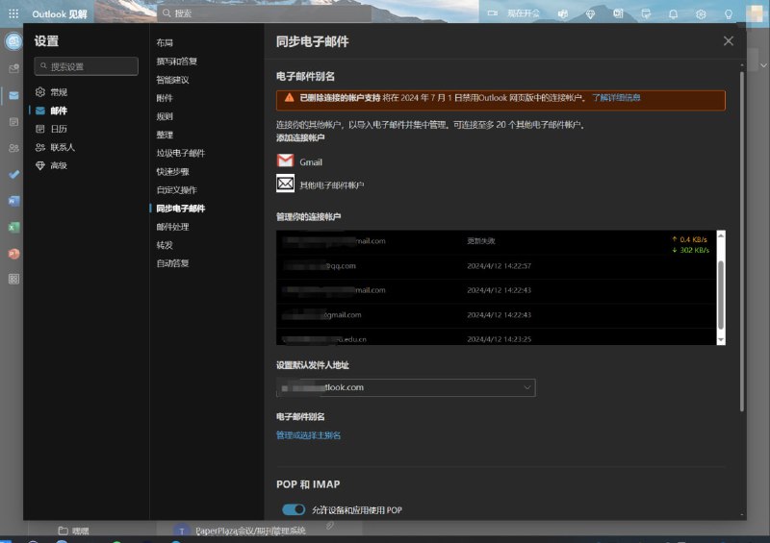The height and width of the screenshot is (543, 770).
Task: Click the other email account envelope icon
Action: point(286,184)
